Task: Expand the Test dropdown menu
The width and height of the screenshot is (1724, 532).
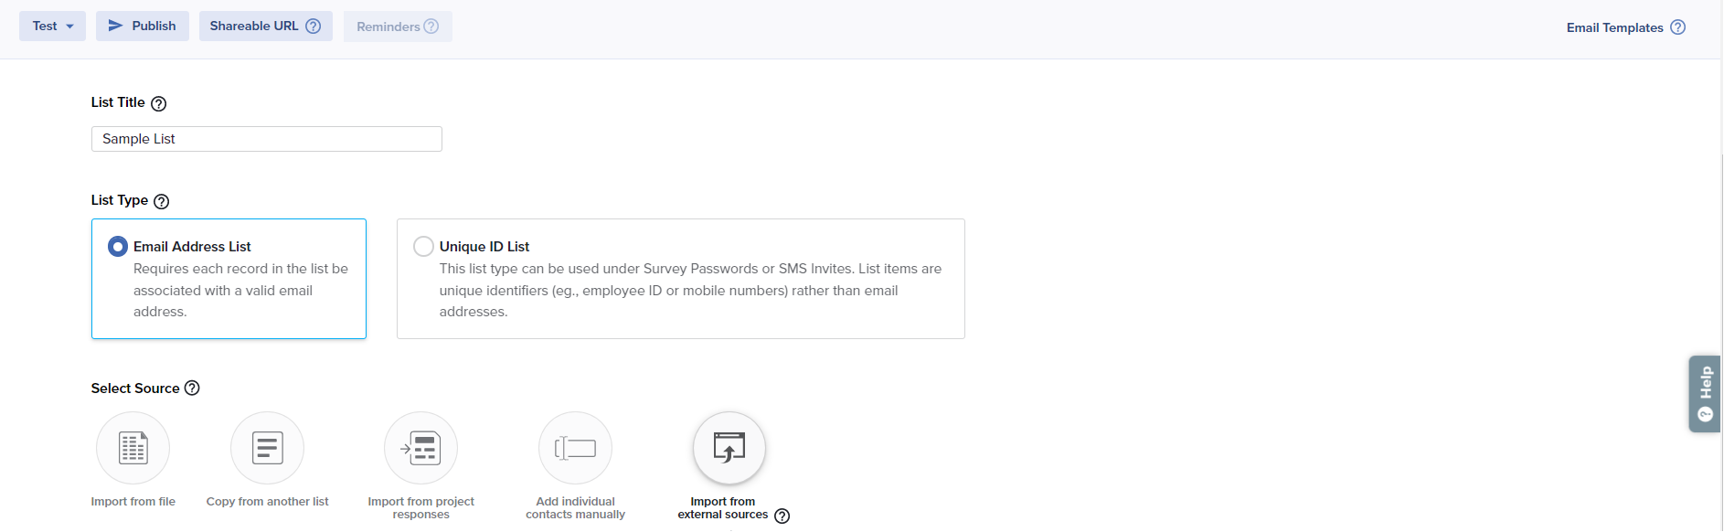Action: tap(52, 27)
